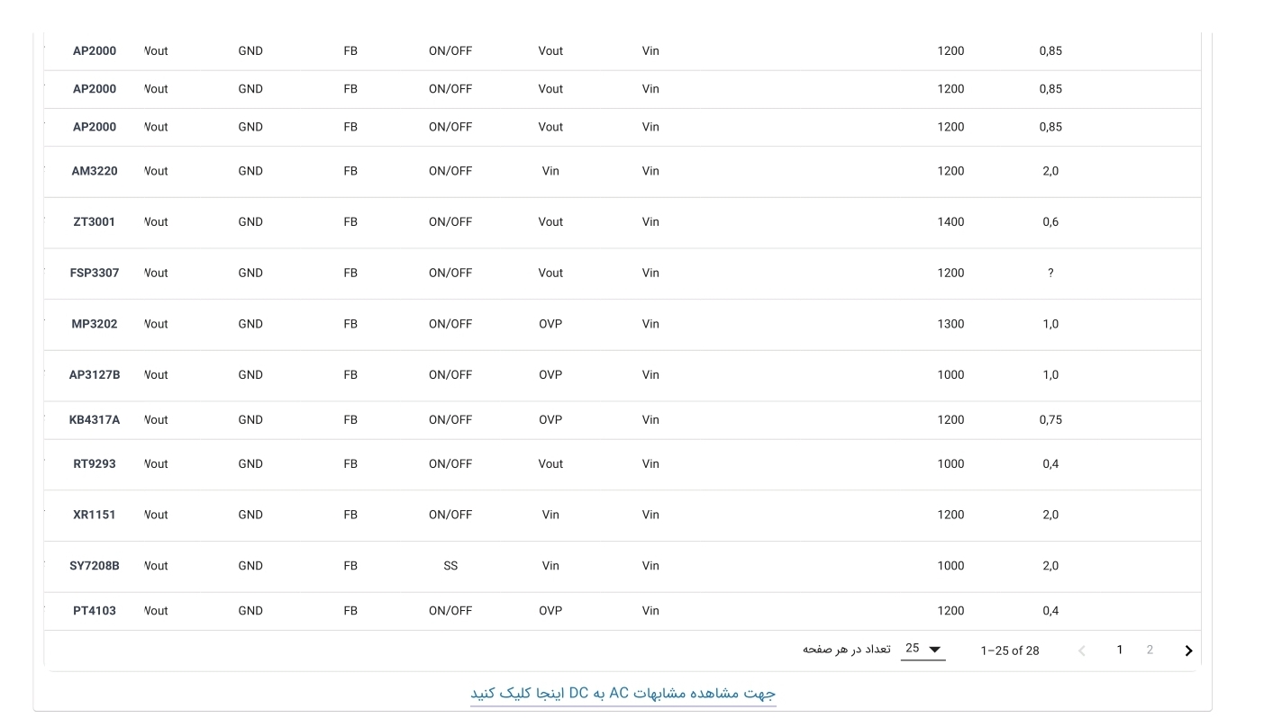The height and width of the screenshot is (718, 1273).
Task: Click the question mark in FSP3307 row
Action: pyautogui.click(x=1050, y=273)
